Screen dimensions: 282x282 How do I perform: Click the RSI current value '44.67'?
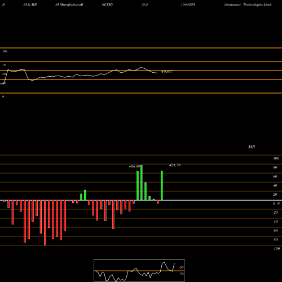point(167,72)
